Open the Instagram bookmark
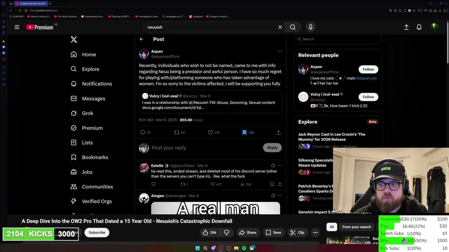This screenshot has height=252, width=449. (196, 16)
